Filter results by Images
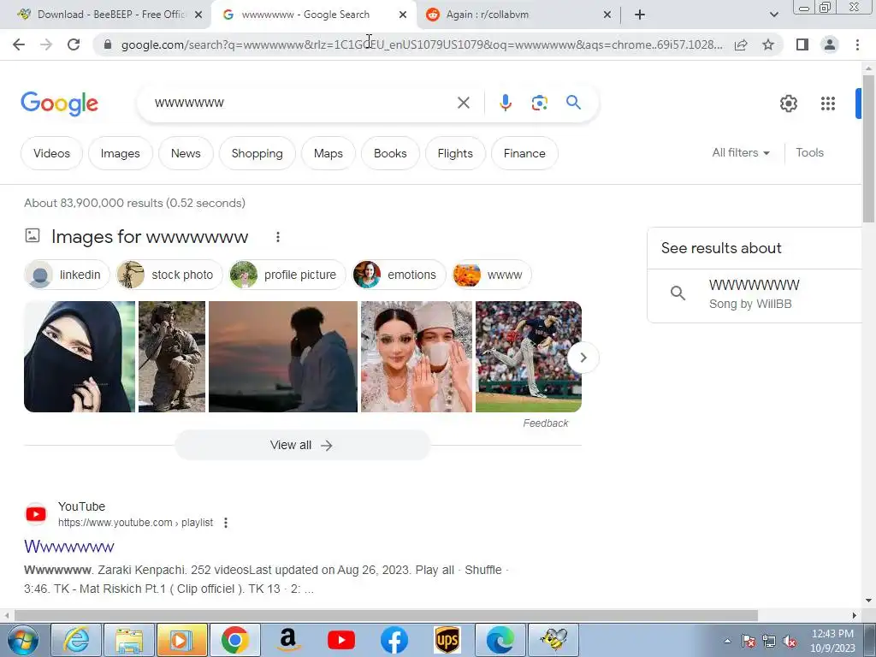Viewport: 876px width, 657px height. [120, 153]
